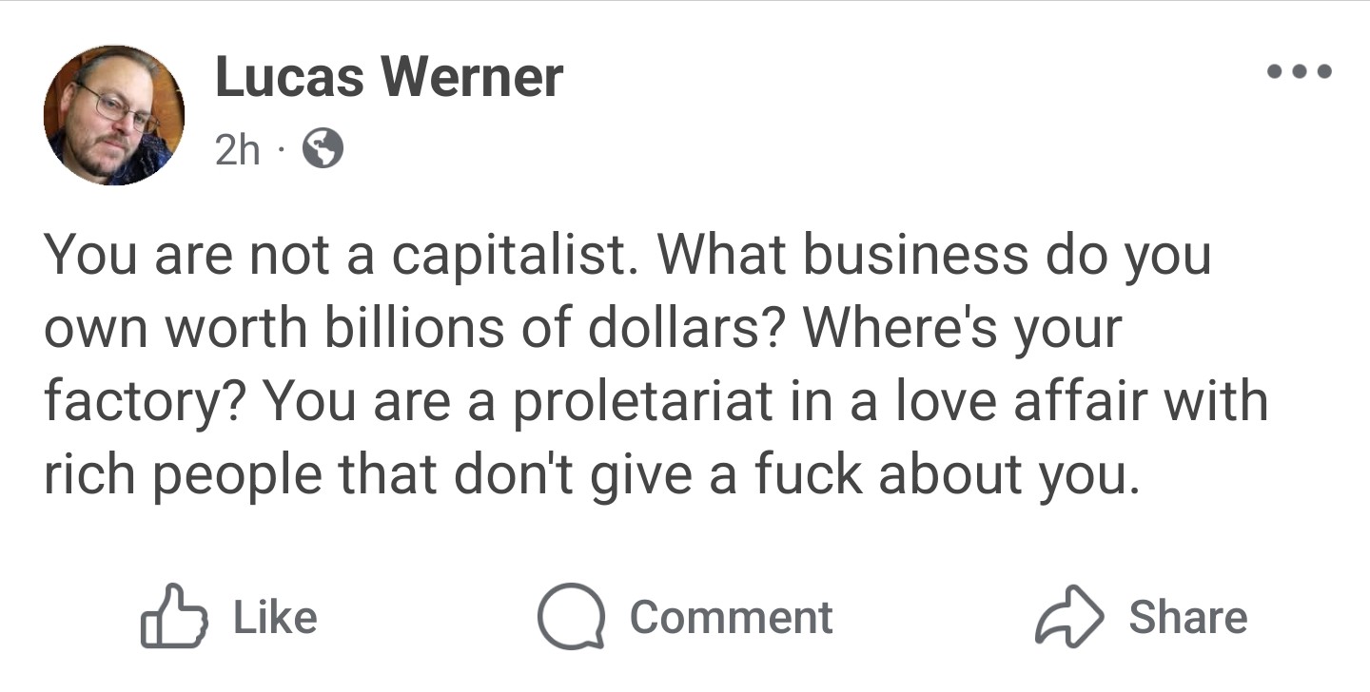Click the Share arrow icon
1370x692 pixels.
point(1068,616)
